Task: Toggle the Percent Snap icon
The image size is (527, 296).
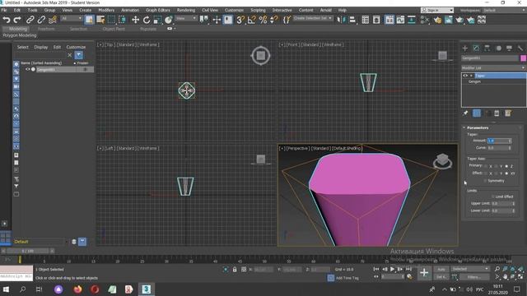Action: 263,20
